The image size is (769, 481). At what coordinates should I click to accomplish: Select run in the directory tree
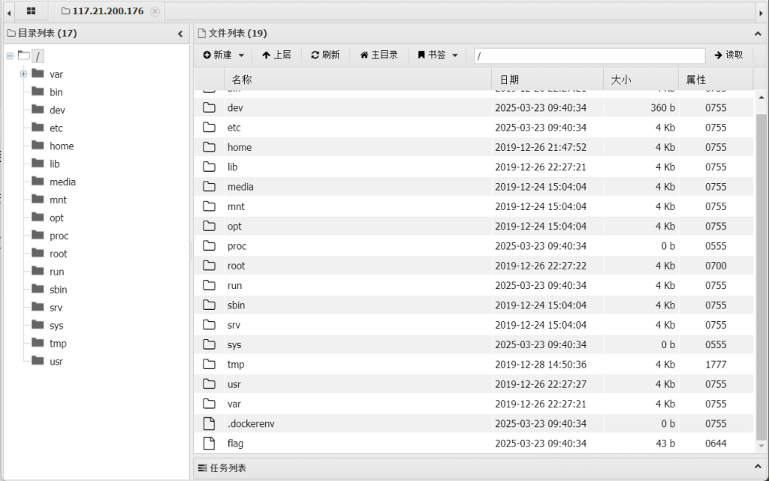click(56, 272)
